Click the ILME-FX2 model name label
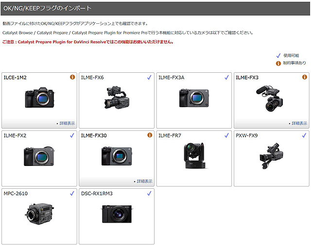Screen dimensions: 311x246 (x=15, y=135)
